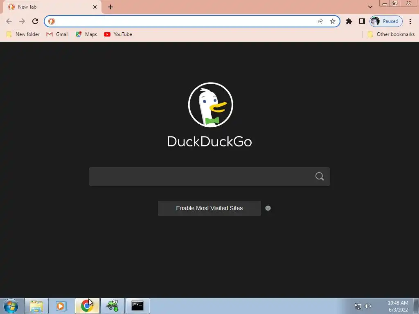Open the green chameleon taskbar app
Image resolution: width=419 pixels, height=314 pixels.
click(x=113, y=306)
